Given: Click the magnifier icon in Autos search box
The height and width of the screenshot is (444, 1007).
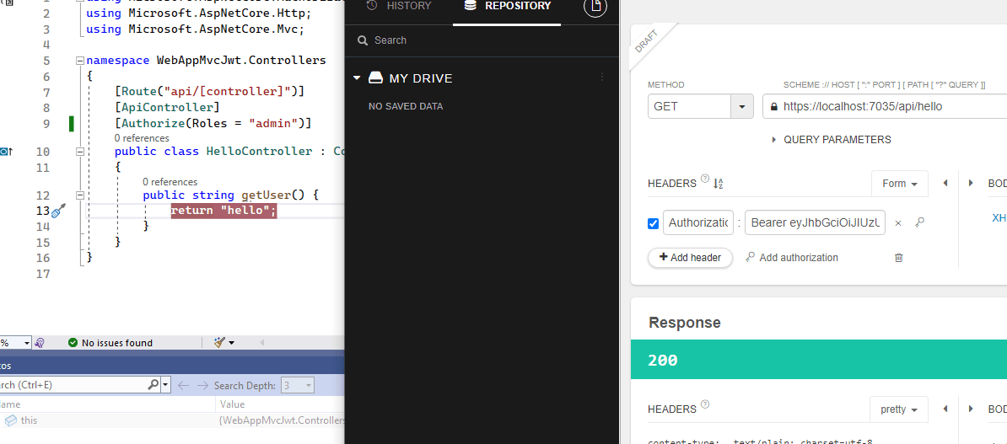Looking at the screenshot, I should [x=153, y=385].
